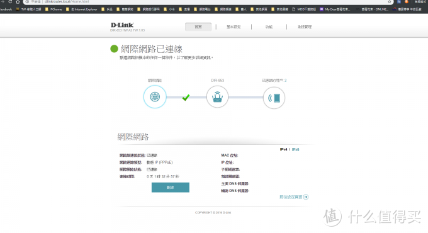Viewport: 428px width, 233px height.
Task: Select the IPv4 view label
Action: coord(283,149)
